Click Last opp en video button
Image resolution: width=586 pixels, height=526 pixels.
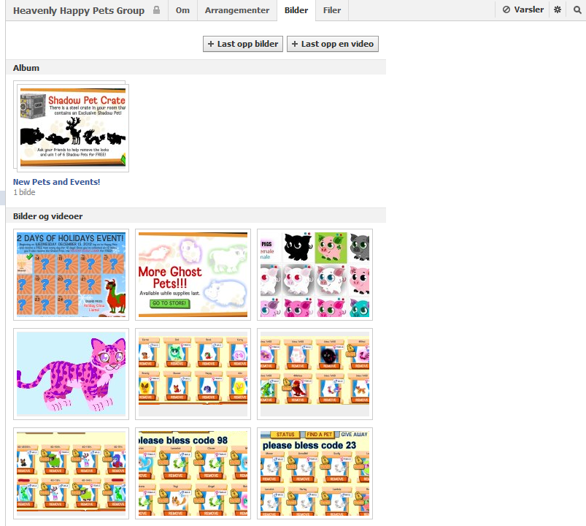[333, 44]
